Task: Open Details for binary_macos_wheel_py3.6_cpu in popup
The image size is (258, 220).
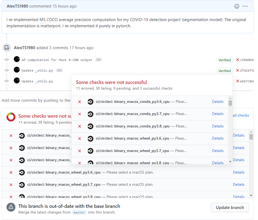Action: [x=217, y=138]
